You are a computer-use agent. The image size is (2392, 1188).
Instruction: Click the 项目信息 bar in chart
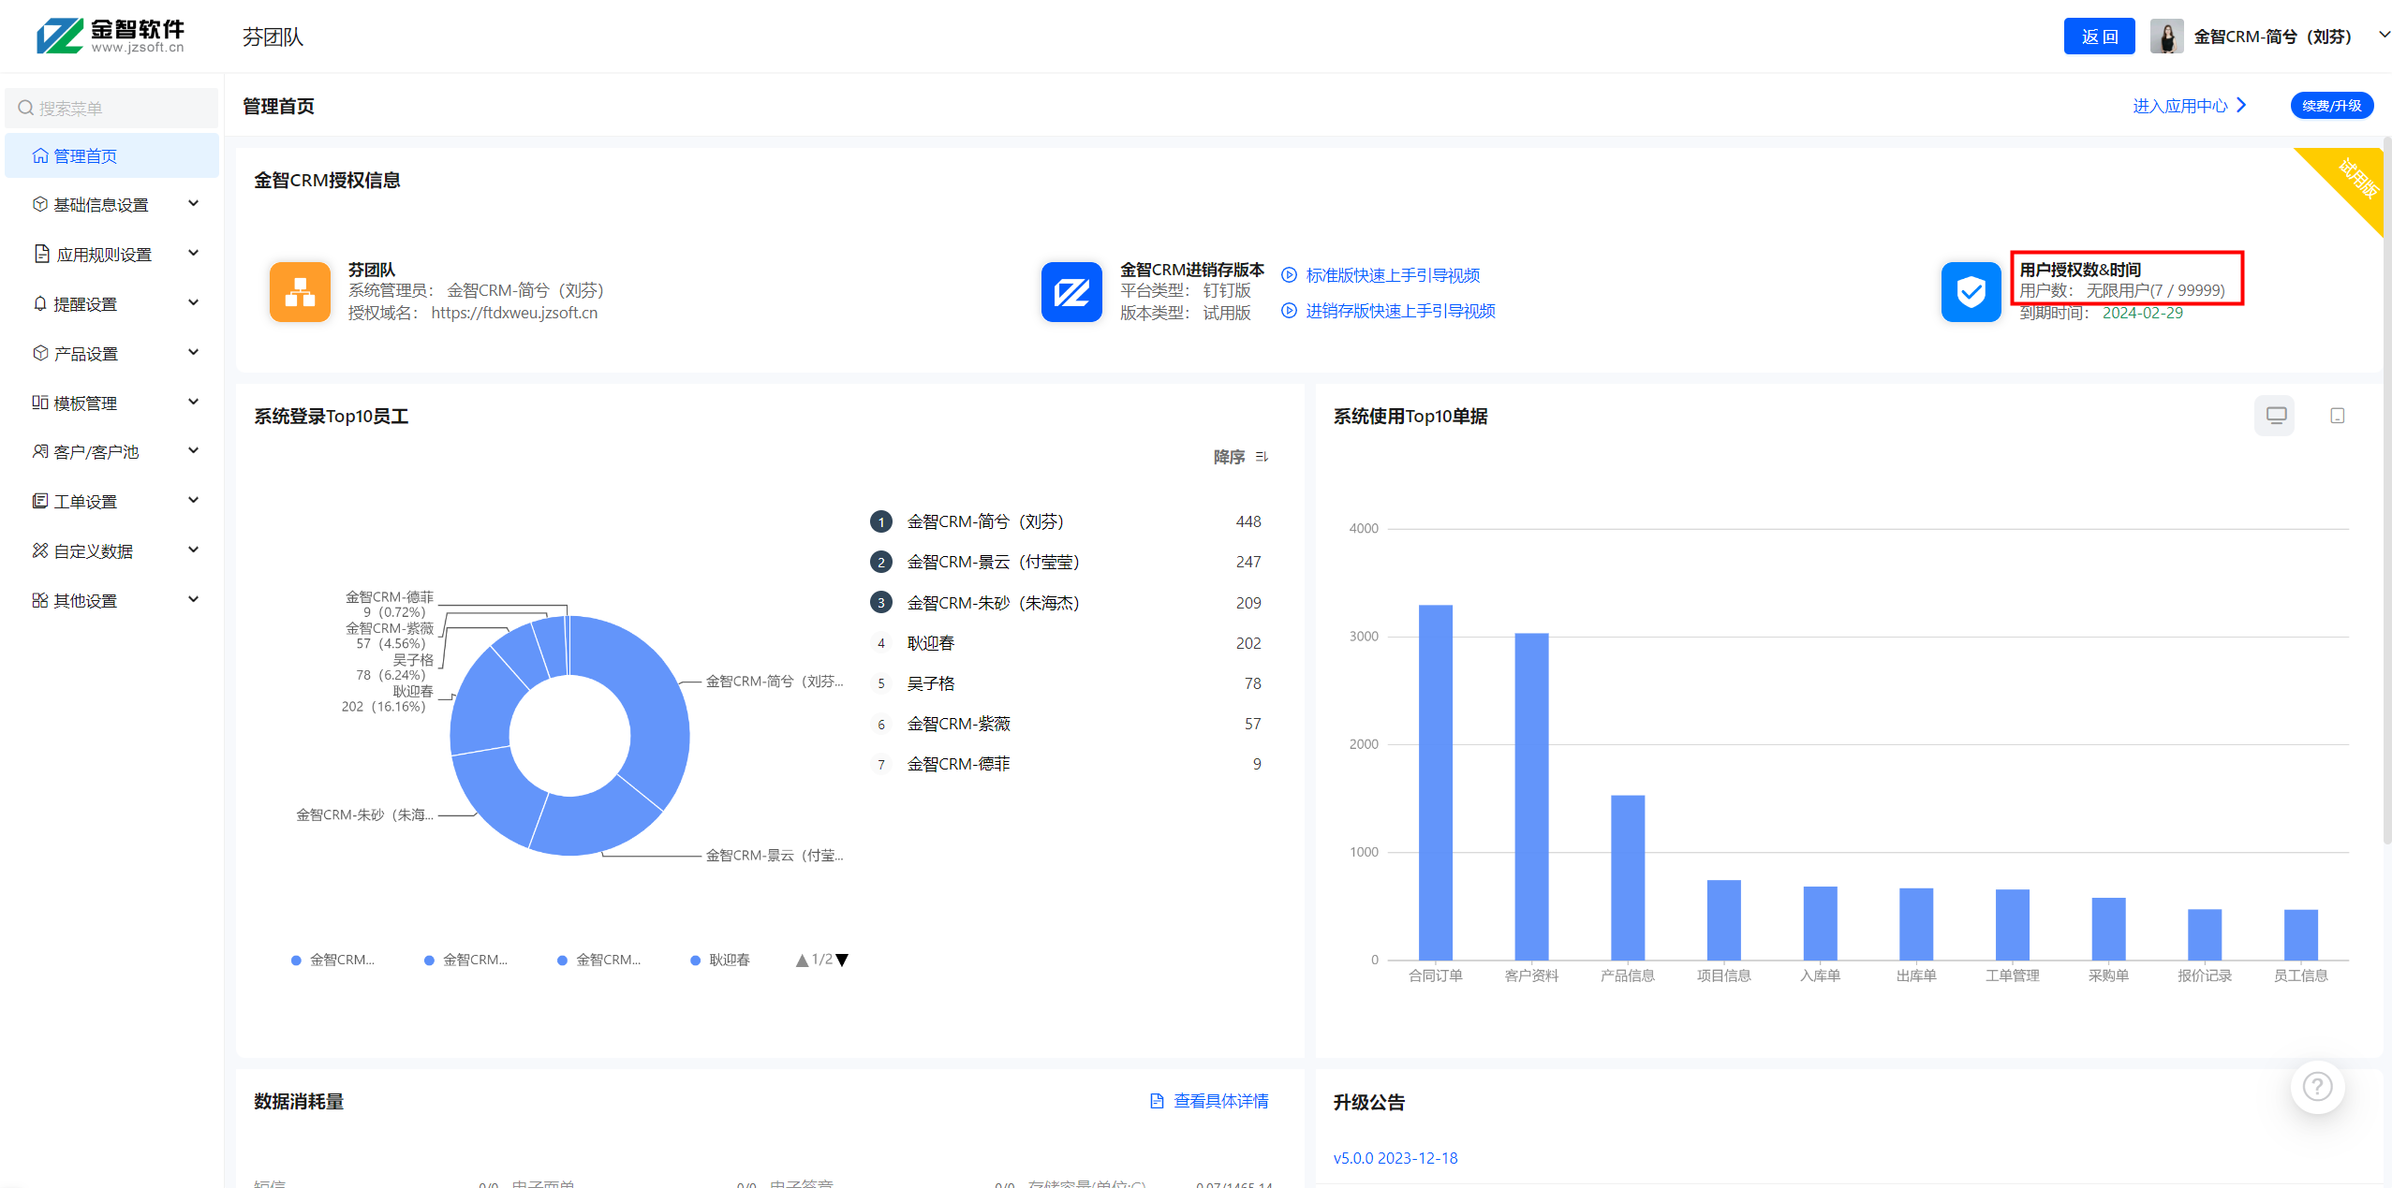click(1723, 920)
